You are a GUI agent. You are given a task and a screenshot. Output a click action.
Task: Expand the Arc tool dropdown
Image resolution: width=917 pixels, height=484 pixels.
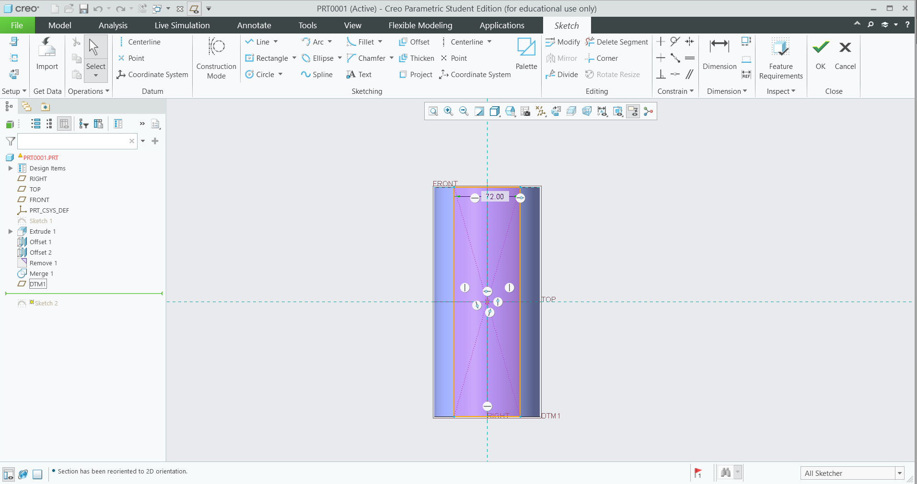(x=330, y=42)
